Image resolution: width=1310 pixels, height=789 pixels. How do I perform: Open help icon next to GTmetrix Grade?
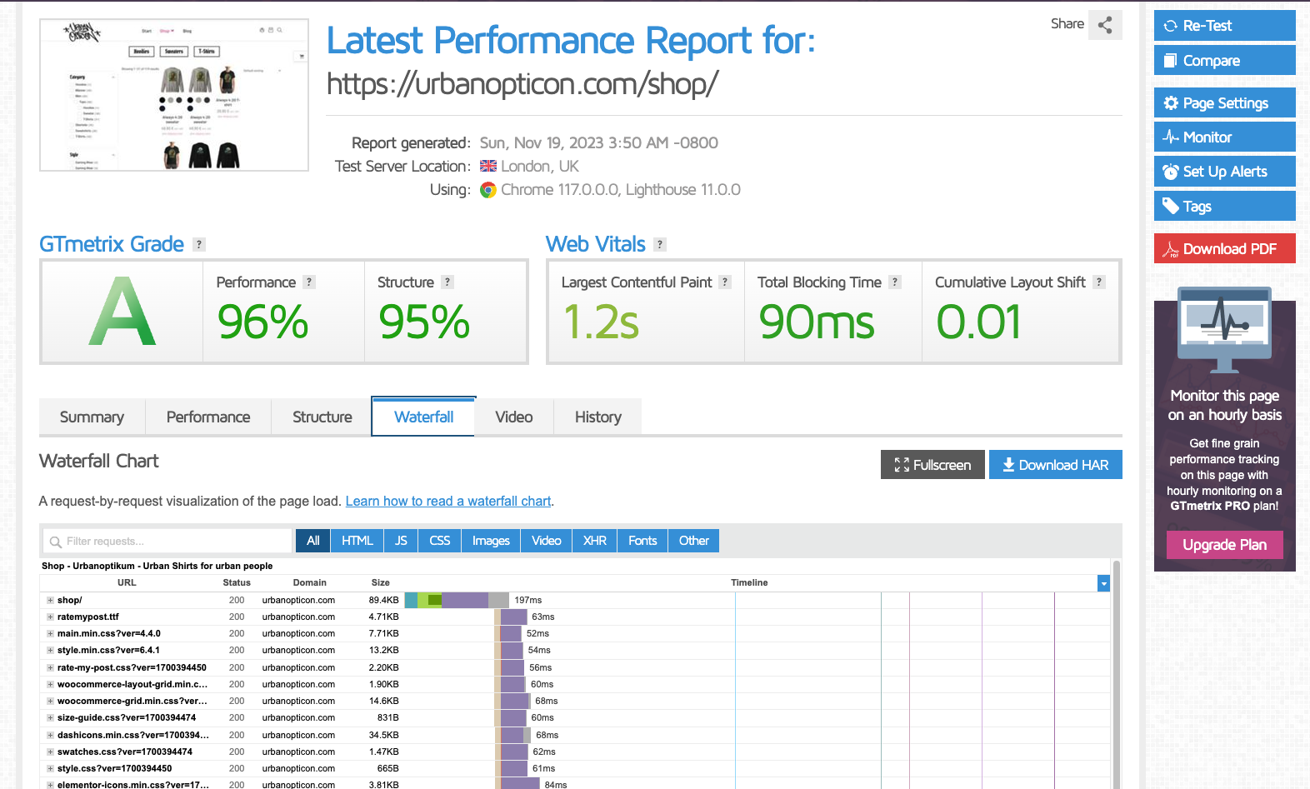[199, 244]
